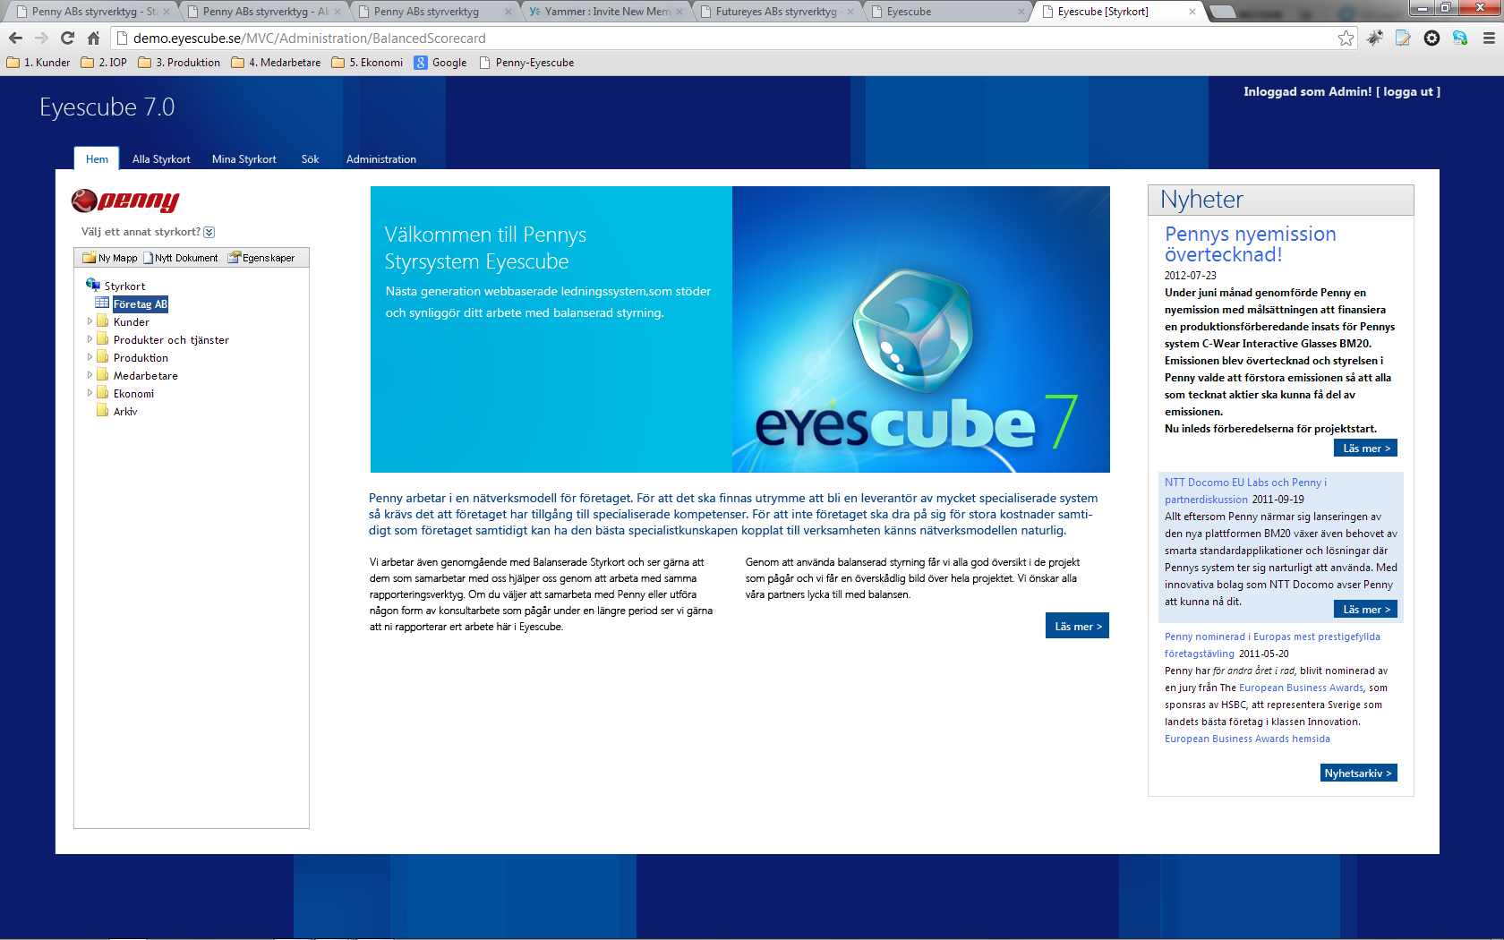Viewport: 1504px width, 940px height.
Task: Open the 2. IOP bookmark folder
Action: pos(104,63)
